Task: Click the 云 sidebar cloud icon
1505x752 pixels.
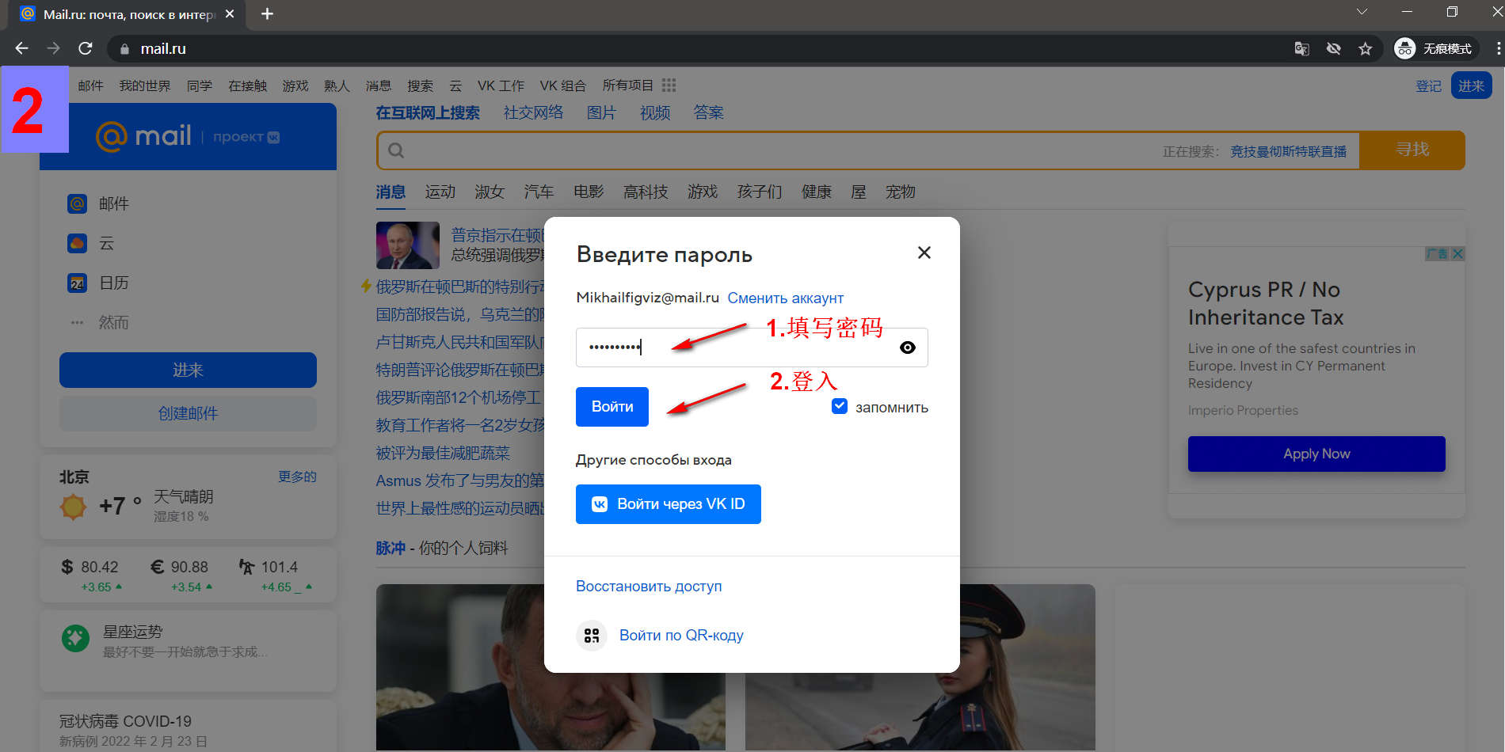Action: [77, 243]
